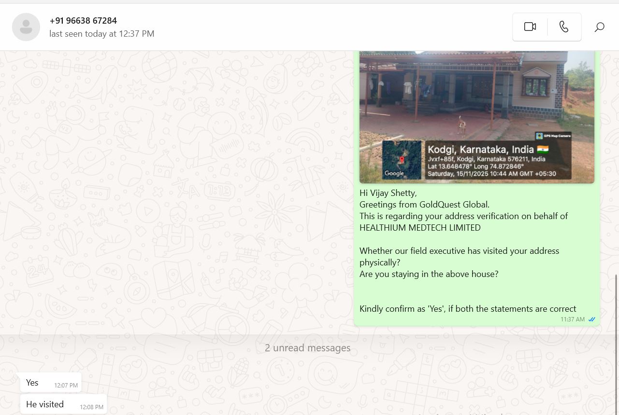Click the 'Hi Vijay Shetty,' greeting line

click(x=388, y=193)
